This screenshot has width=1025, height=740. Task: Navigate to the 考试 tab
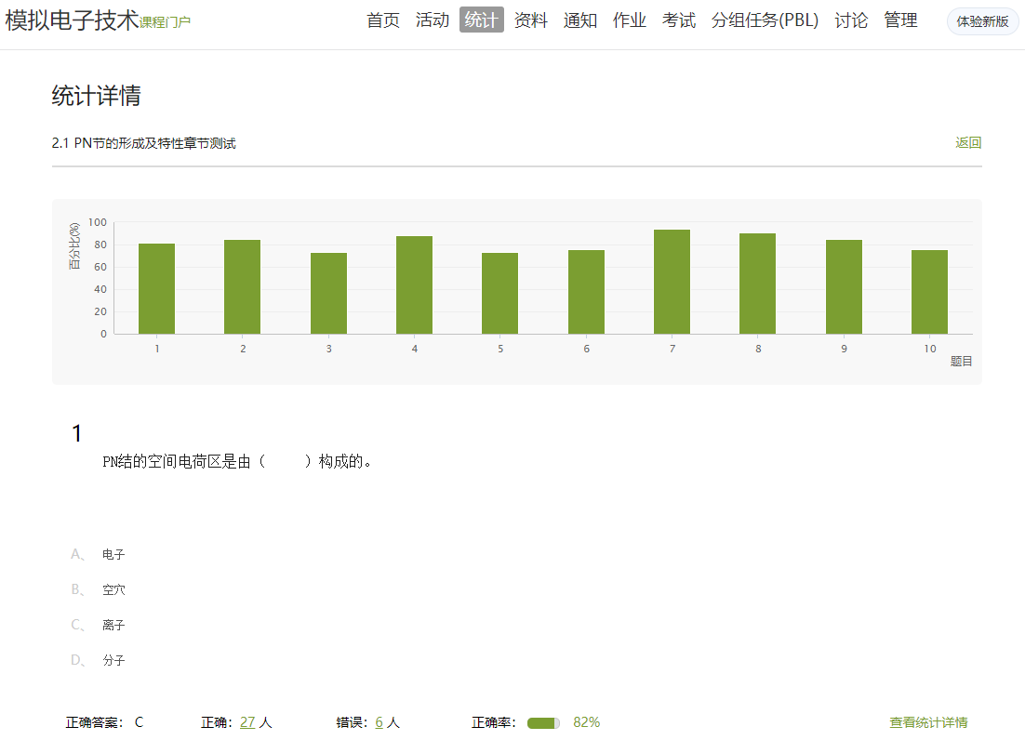point(679,20)
